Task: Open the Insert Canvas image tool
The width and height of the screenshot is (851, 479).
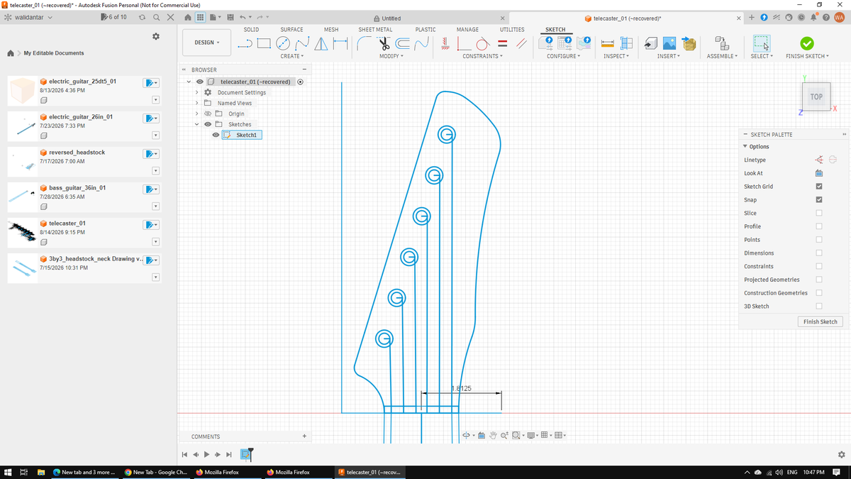Action: (669, 43)
